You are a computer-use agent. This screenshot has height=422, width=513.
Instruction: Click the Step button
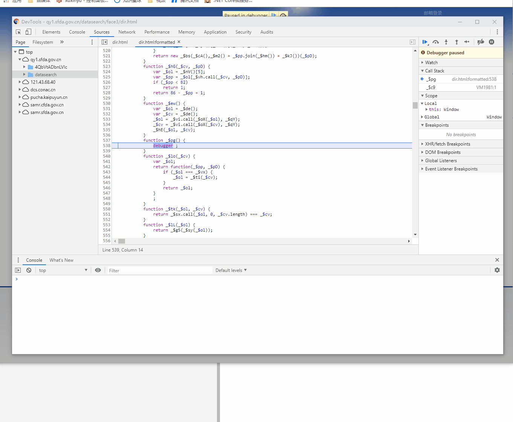467,42
